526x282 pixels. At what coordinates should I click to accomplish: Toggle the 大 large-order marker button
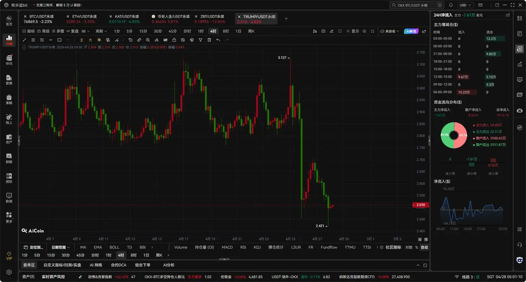tap(90, 40)
